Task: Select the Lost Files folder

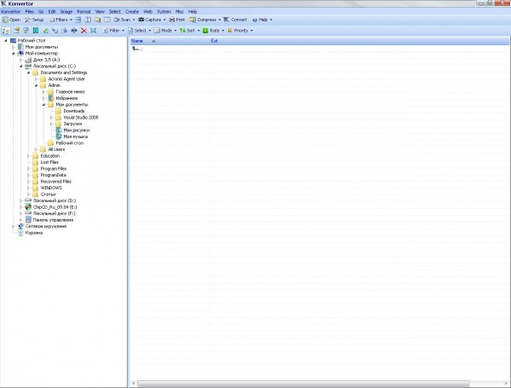Action: pyautogui.click(x=49, y=162)
